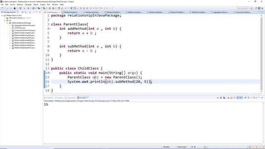265x149 pixels.
Task: Open the dropdown next to New button
Action: point(5,8)
